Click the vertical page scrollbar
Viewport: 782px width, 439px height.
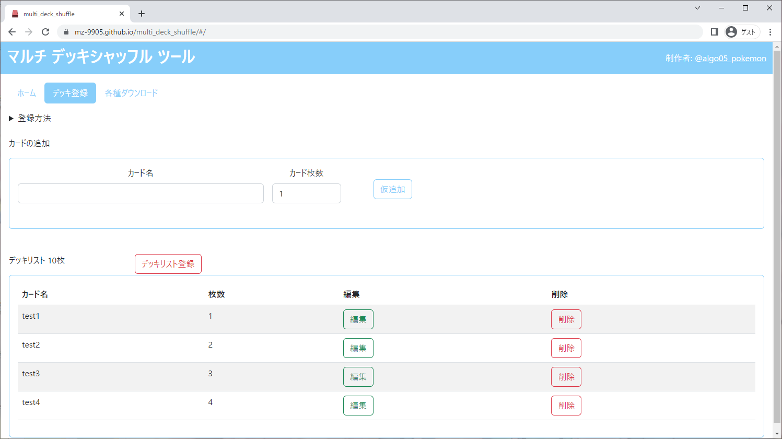778,209
